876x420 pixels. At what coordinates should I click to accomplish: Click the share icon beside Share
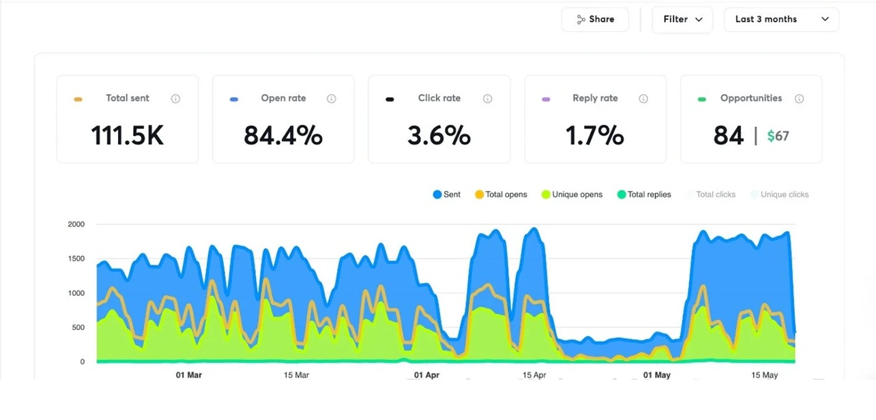(581, 20)
